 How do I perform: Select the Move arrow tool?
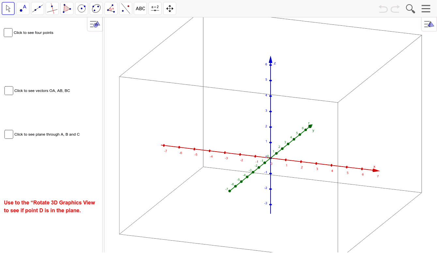pos(8,8)
